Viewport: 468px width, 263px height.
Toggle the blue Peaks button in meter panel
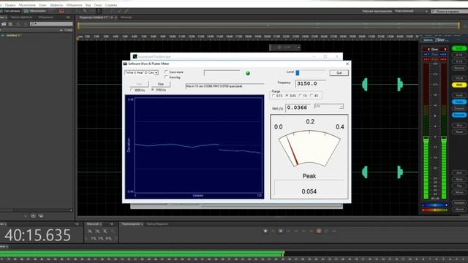tap(459, 102)
